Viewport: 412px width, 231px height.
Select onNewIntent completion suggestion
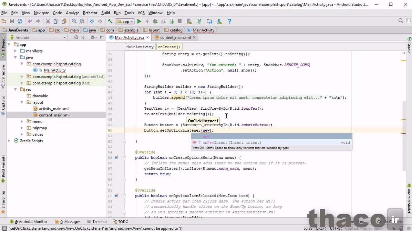click(271, 143)
